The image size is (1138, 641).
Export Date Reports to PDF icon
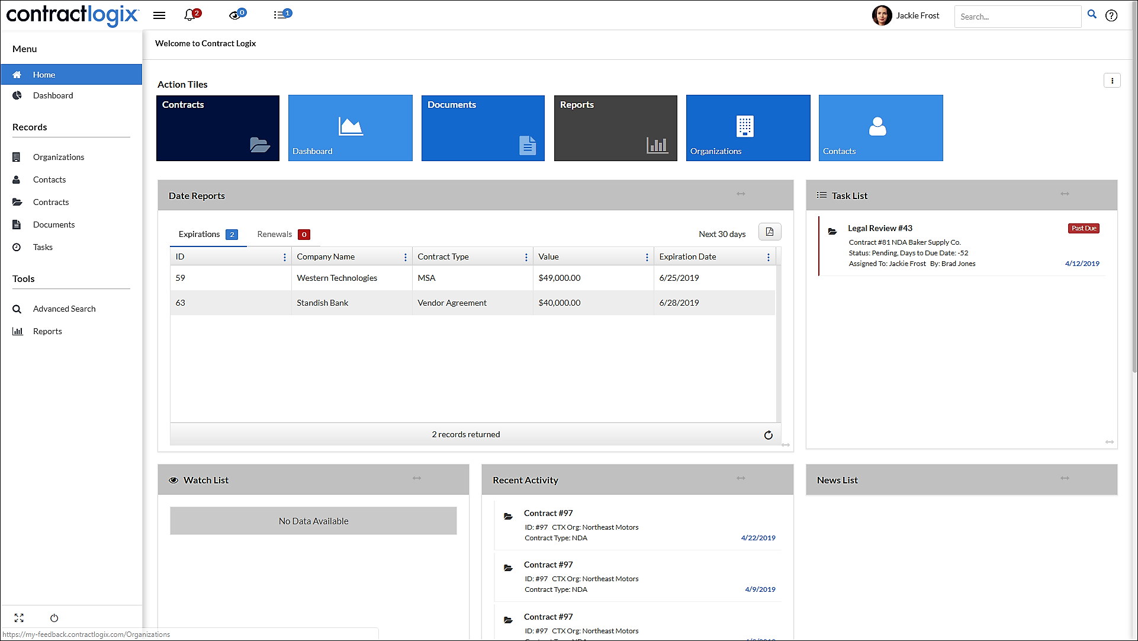click(770, 232)
